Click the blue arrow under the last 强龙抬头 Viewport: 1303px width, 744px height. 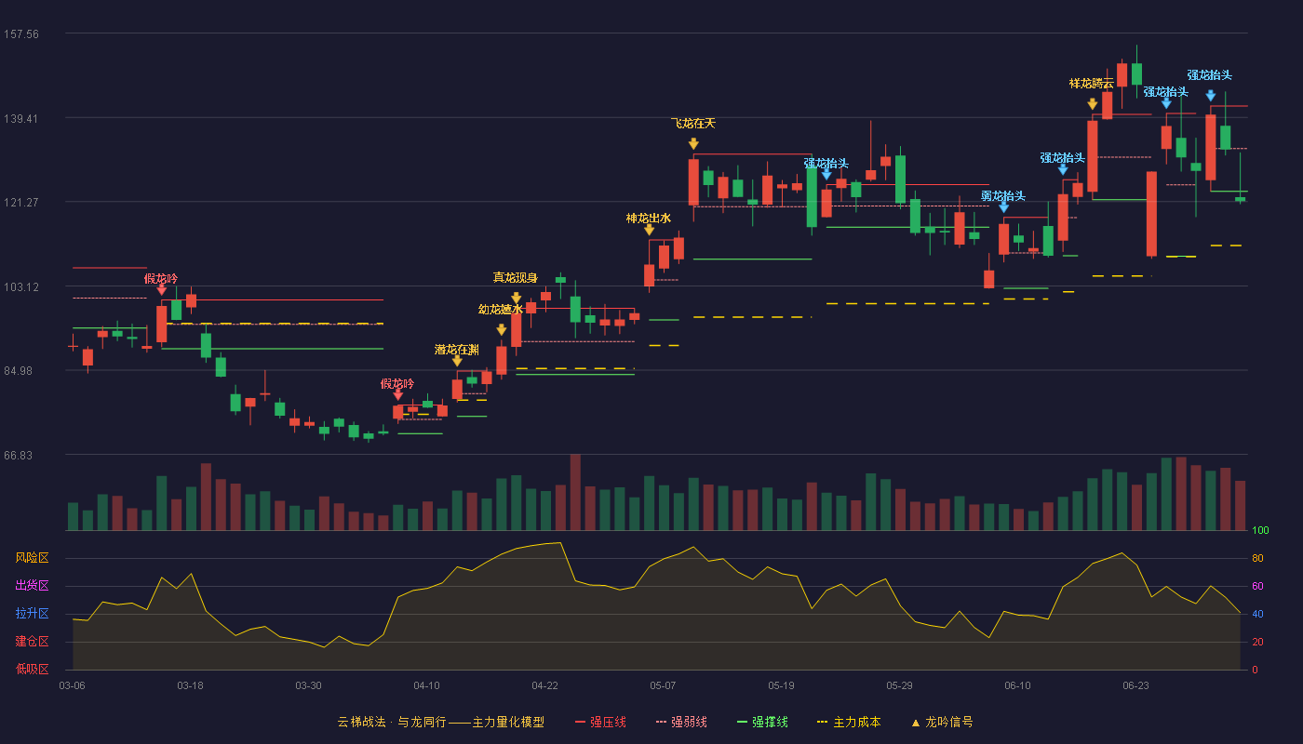(x=1210, y=95)
